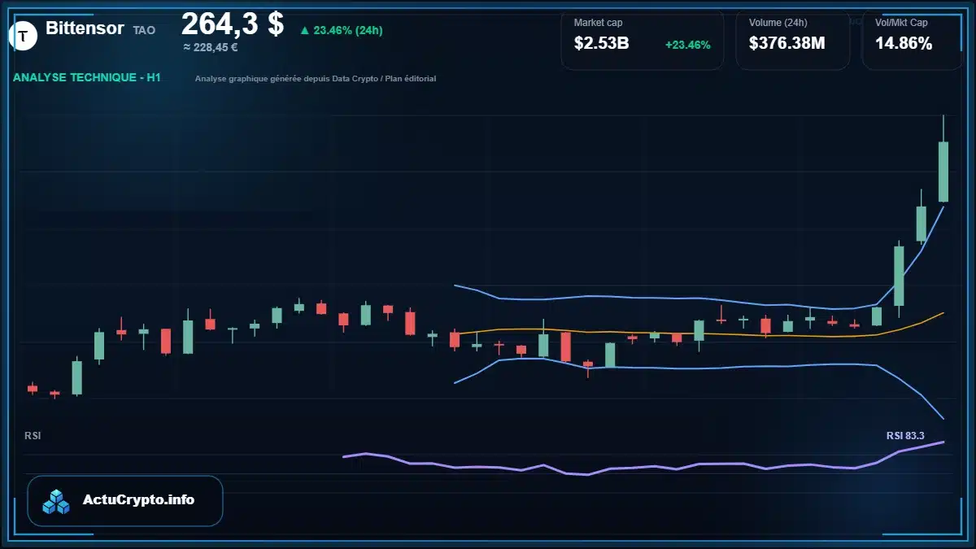976x549 pixels.
Task: Click the tallest green candle at the right
Action: pos(943,172)
